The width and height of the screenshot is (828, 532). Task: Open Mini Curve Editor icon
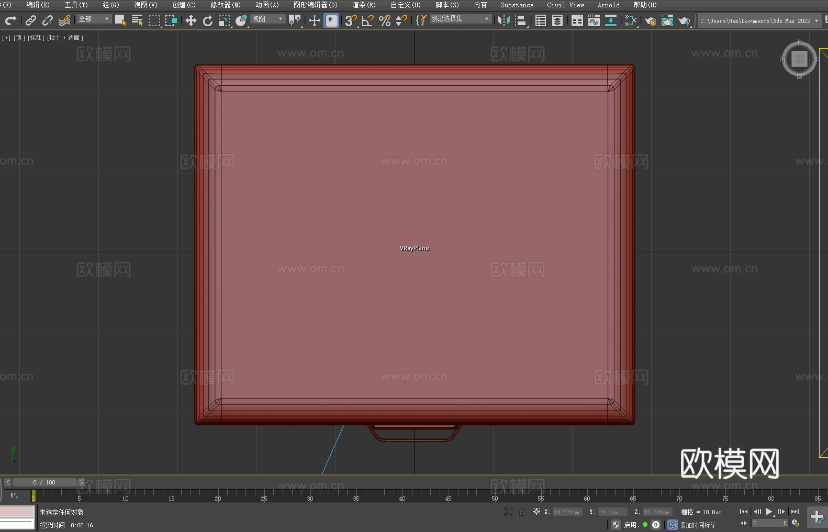(x=15, y=495)
